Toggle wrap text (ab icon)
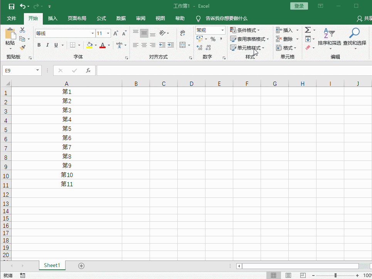Viewport: 372px width, 279px height. pos(182,33)
